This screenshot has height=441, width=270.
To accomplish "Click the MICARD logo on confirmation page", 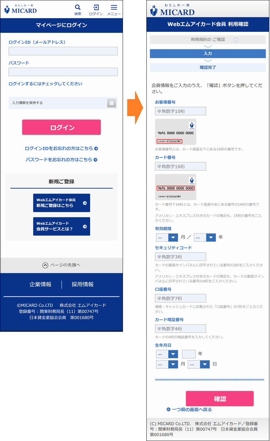I will pos(172,10).
